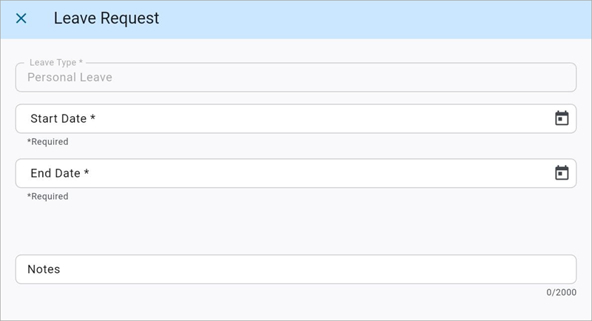Click the 0/2000 character counter

pos(561,293)
